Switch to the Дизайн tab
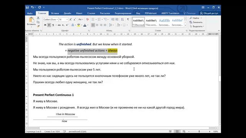246x138 pixels. (68, 13)
